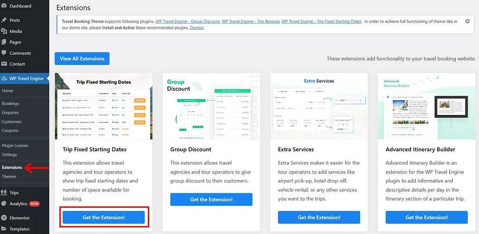The width and height of the screenshot is (479, 234).
Task: Click the Analytics pie chart icon
Action: [x=4, y=204]
